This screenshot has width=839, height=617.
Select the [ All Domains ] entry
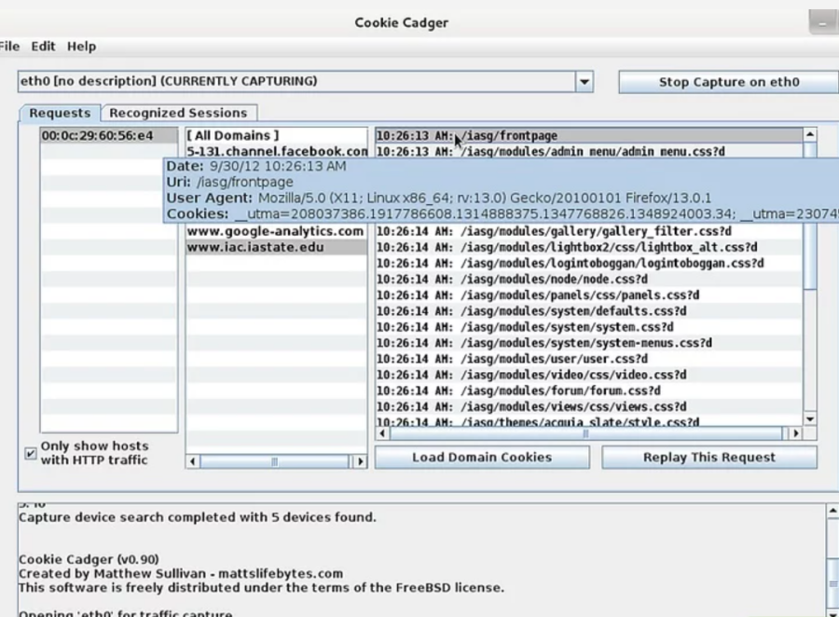click(x=276, y=135)
